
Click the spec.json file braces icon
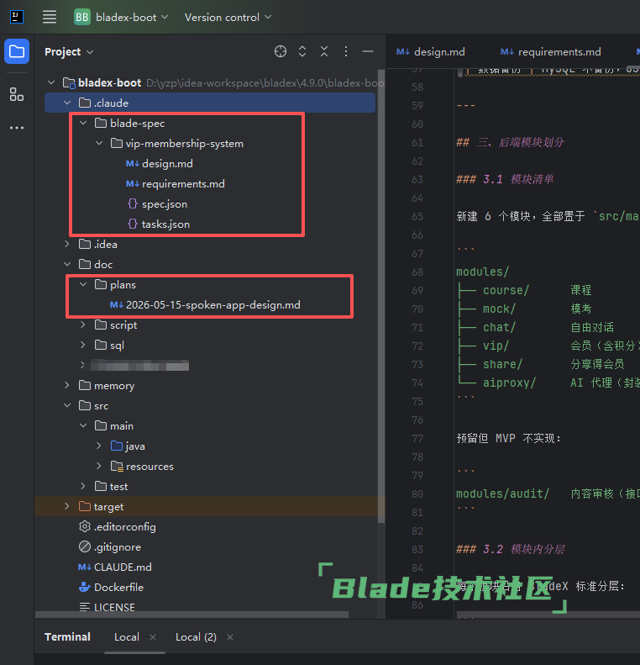(x=133, y=204)
